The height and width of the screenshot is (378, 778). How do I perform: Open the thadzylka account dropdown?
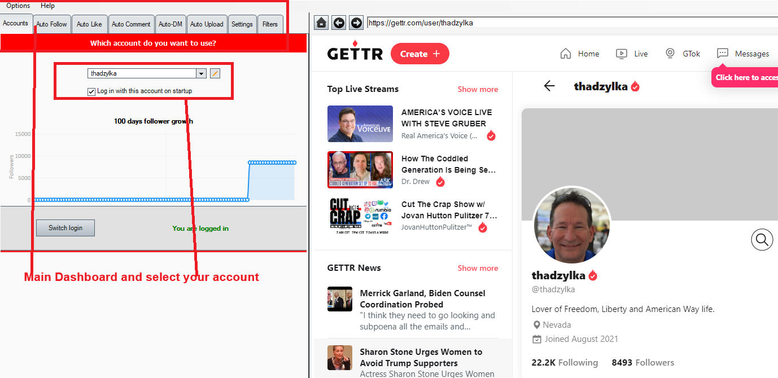[201, 73]
